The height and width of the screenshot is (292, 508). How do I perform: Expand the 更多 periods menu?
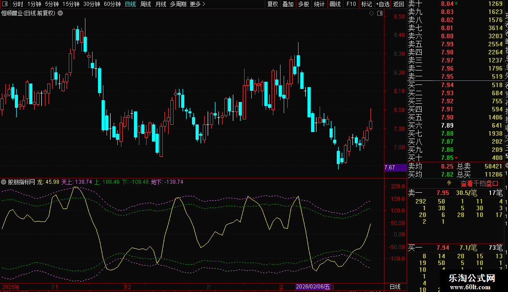point(197,4)
